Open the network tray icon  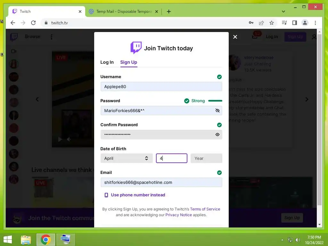[290, 240]
